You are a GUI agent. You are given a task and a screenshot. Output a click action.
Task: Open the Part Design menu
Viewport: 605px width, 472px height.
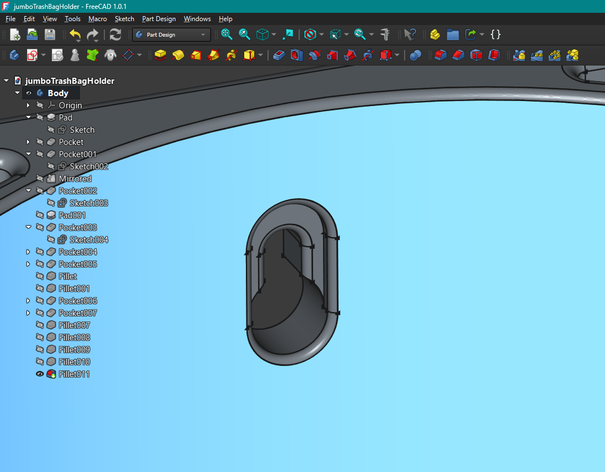tap(159, 18)
